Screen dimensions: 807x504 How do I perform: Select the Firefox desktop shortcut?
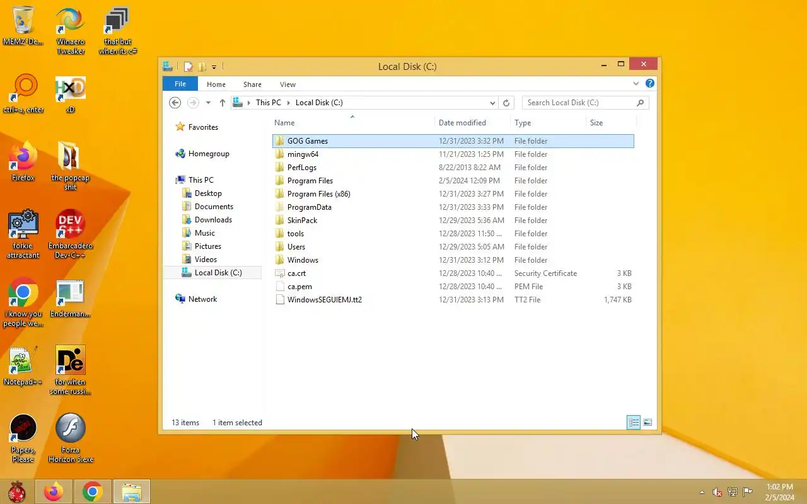[x=23, y=163]
